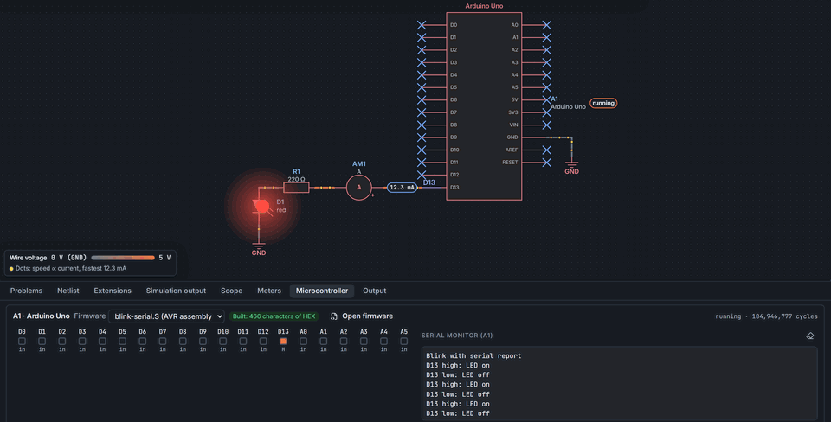Click the Built: 466 characters of HEX badge
Screen dimensions: 831x422
point(274,316)
